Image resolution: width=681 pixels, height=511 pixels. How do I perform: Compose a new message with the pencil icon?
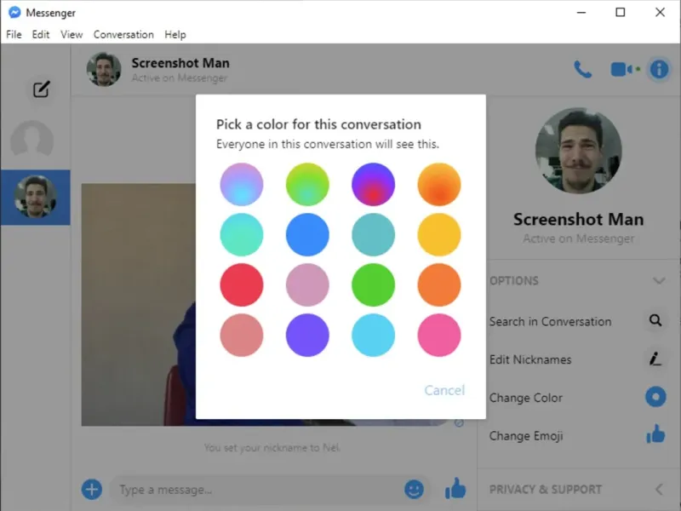pyautogui.click(x=41, y=89)
